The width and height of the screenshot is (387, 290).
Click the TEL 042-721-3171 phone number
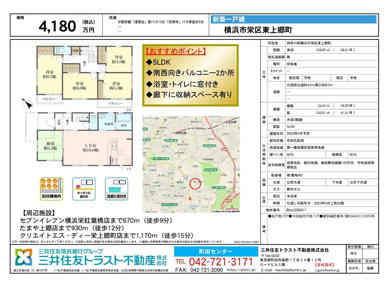[214, 261]
